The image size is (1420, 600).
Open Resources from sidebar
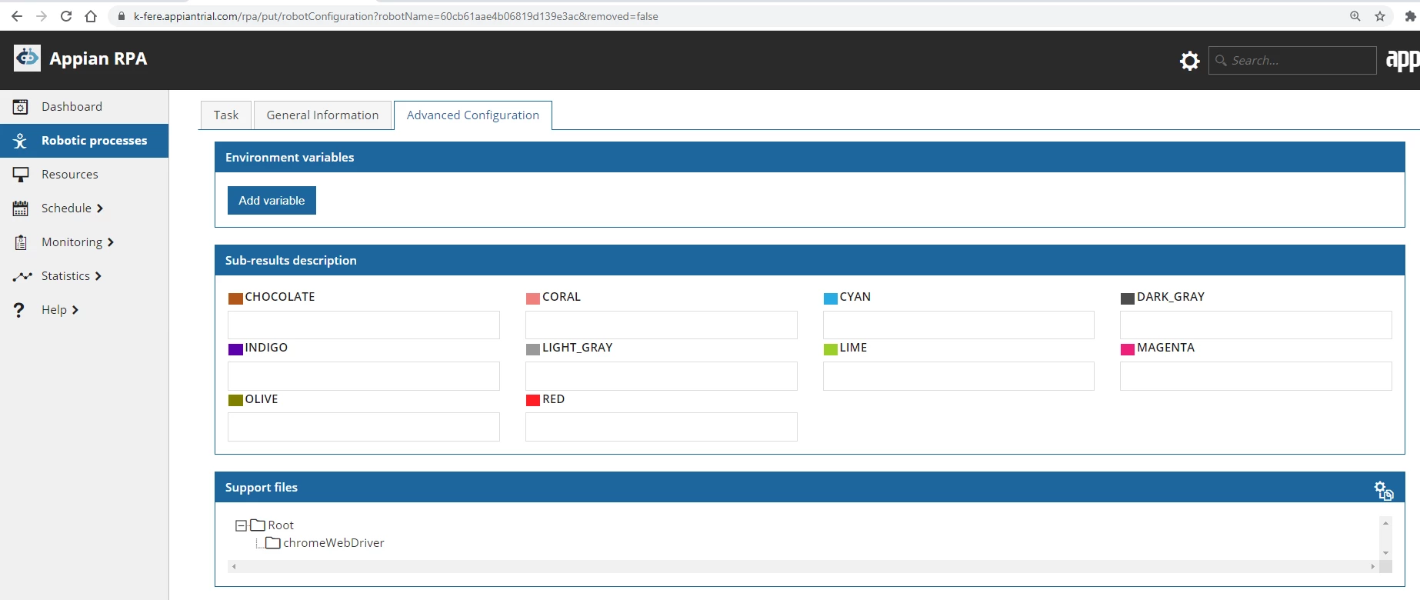click(70, 175)
